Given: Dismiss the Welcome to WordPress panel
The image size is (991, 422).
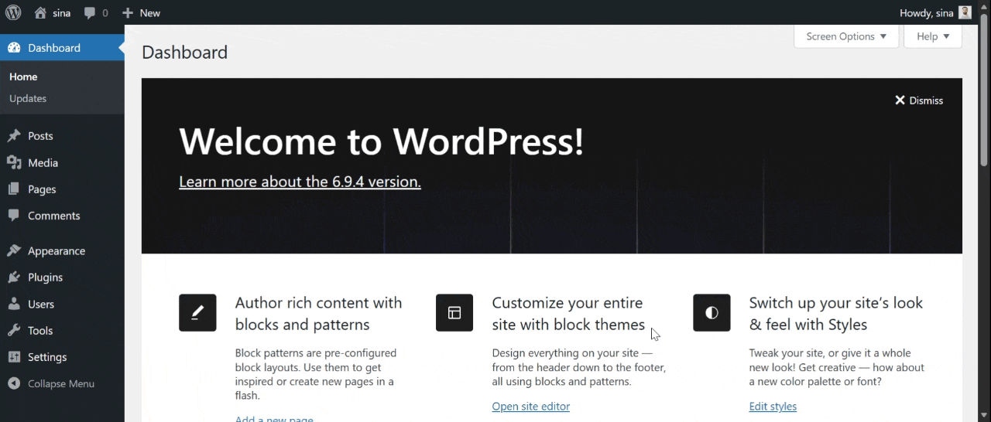Looking at the screenshot, I should tap(919, 100).
